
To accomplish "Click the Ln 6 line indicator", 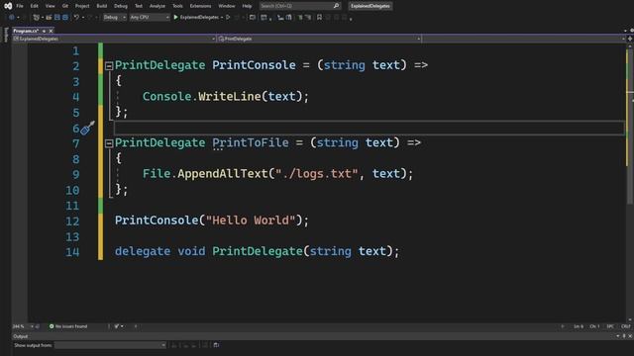I will (579, 326).
